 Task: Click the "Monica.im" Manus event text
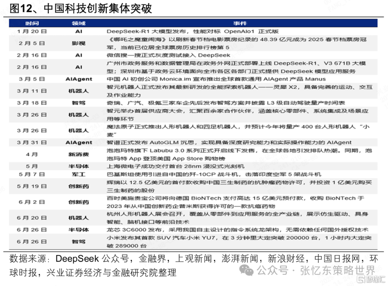pyautogui.click(x=216, y=79)
